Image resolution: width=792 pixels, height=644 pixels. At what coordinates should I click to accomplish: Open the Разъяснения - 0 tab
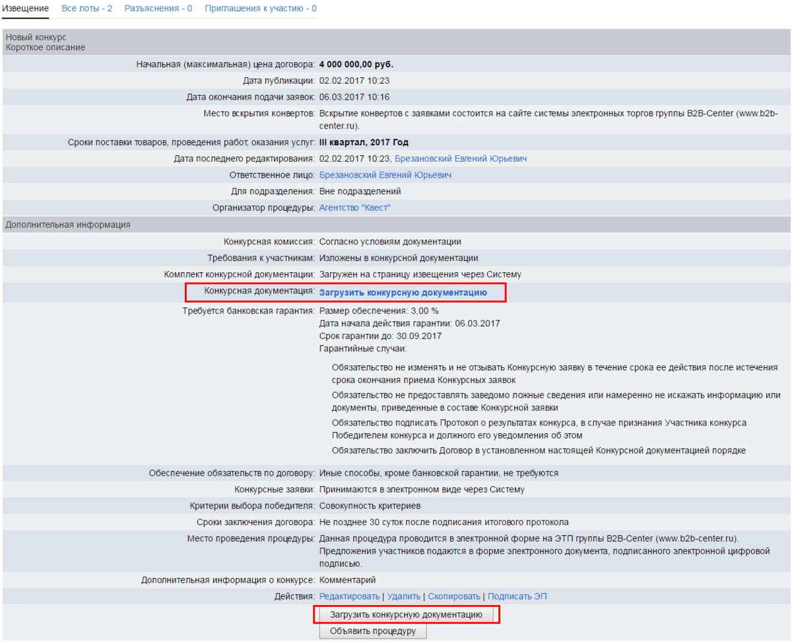point(158,9)
